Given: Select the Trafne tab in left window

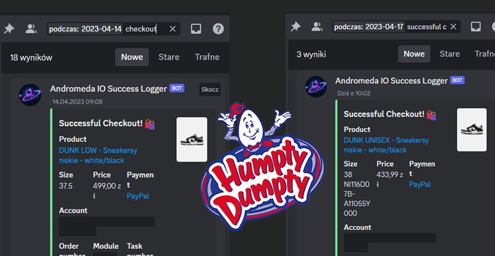Looking at the screenshot, I should (207, 57).
